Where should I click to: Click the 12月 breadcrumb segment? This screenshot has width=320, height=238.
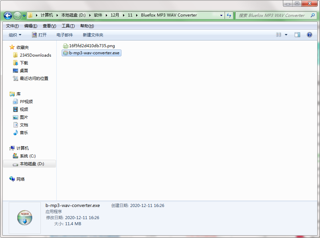[115, 15]
